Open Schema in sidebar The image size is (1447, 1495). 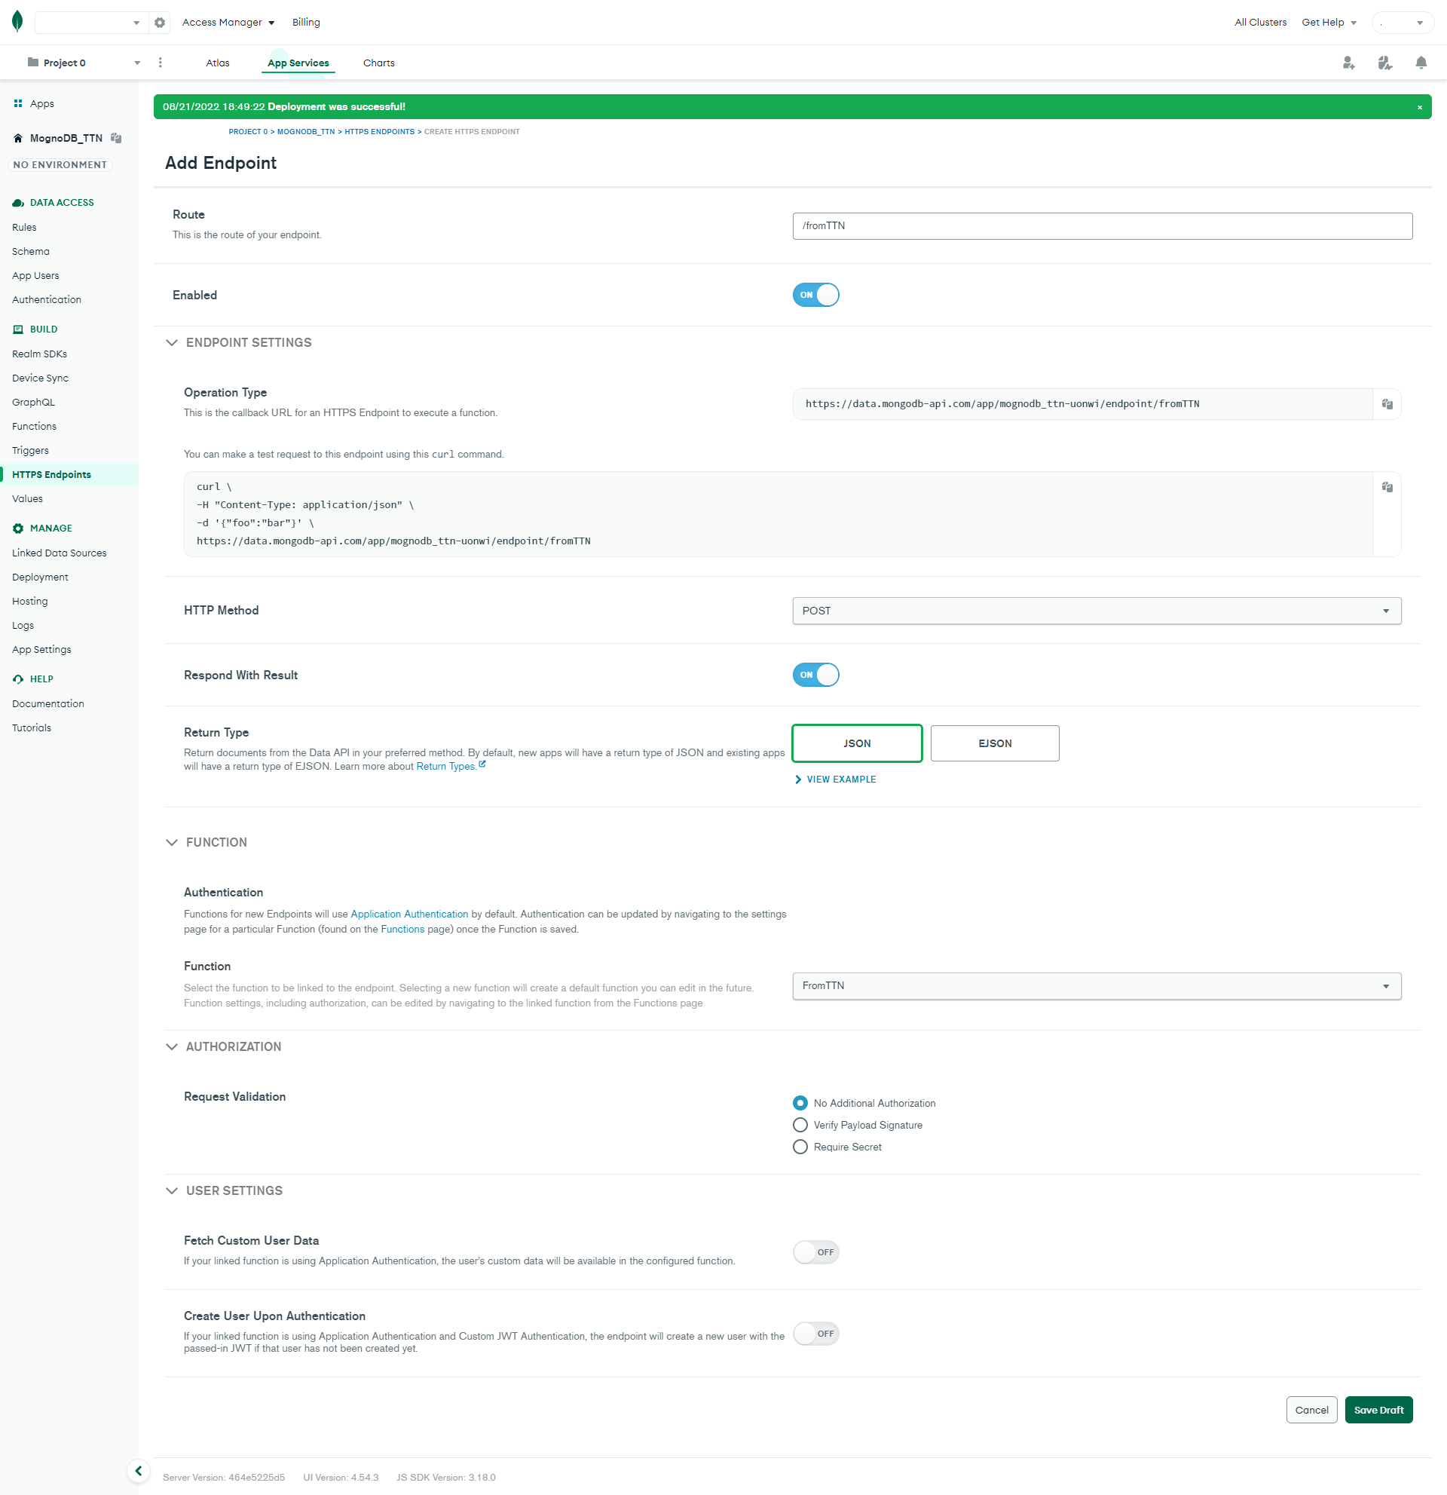pos(30,252)
